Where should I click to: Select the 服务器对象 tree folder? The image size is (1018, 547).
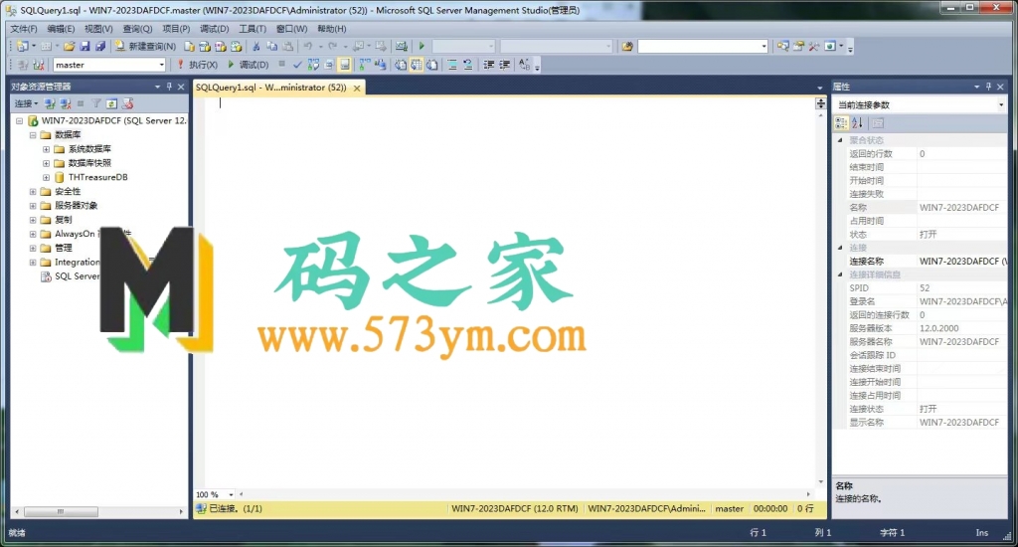pyautogui.click(x=76, y=205)
